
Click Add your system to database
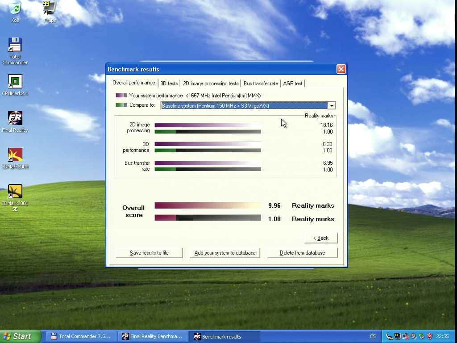[225, 253]
